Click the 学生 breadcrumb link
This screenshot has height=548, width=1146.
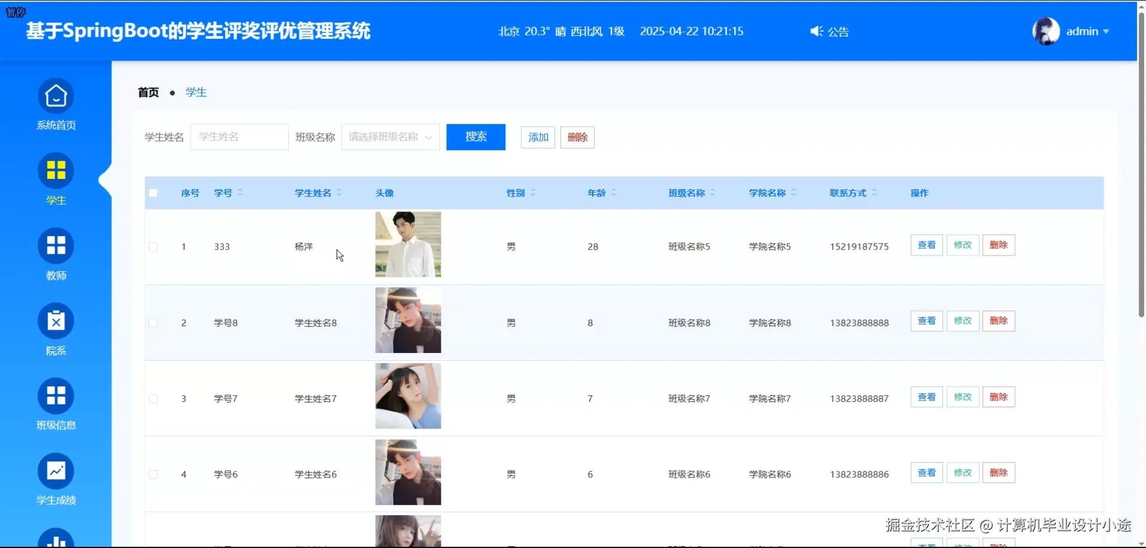click(x=196, y=92)
